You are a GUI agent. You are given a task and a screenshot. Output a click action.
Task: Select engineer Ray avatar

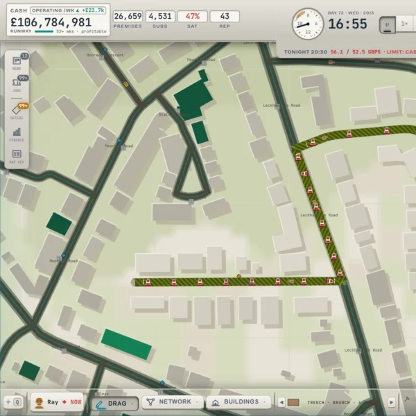click(x=40, y=403)
